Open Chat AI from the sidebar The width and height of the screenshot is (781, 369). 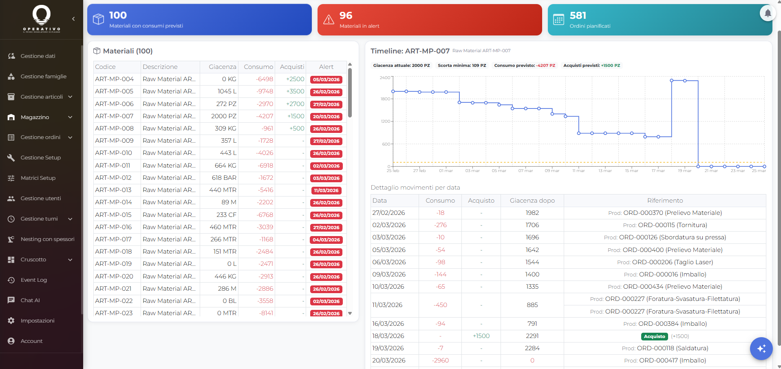11,300
